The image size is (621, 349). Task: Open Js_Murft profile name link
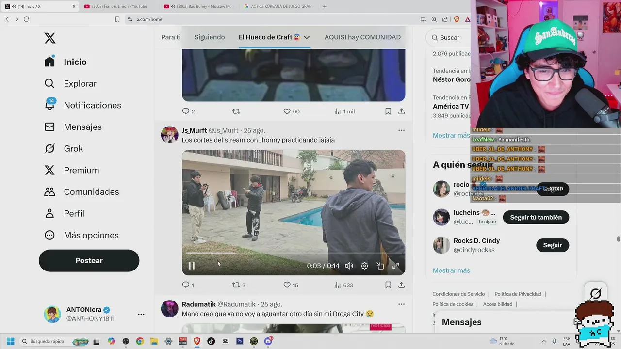tap(194, 130)
